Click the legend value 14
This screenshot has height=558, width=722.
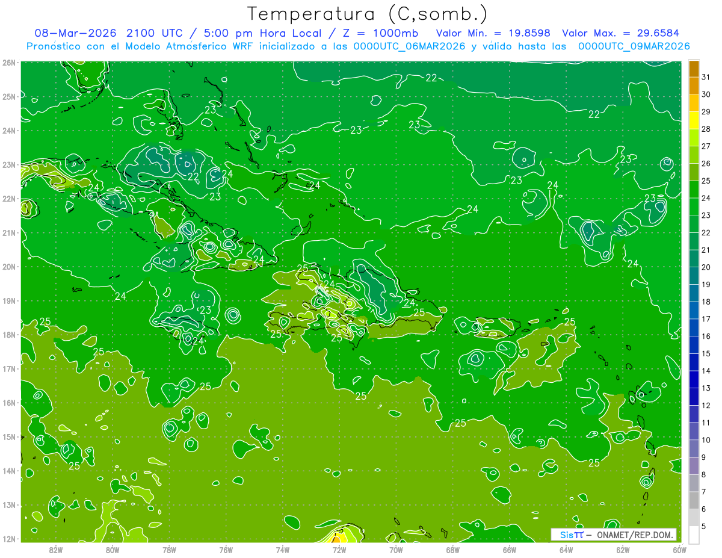[706, 371]
